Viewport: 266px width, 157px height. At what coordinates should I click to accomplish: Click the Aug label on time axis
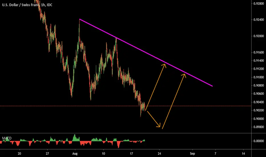(x=75, y=154)
